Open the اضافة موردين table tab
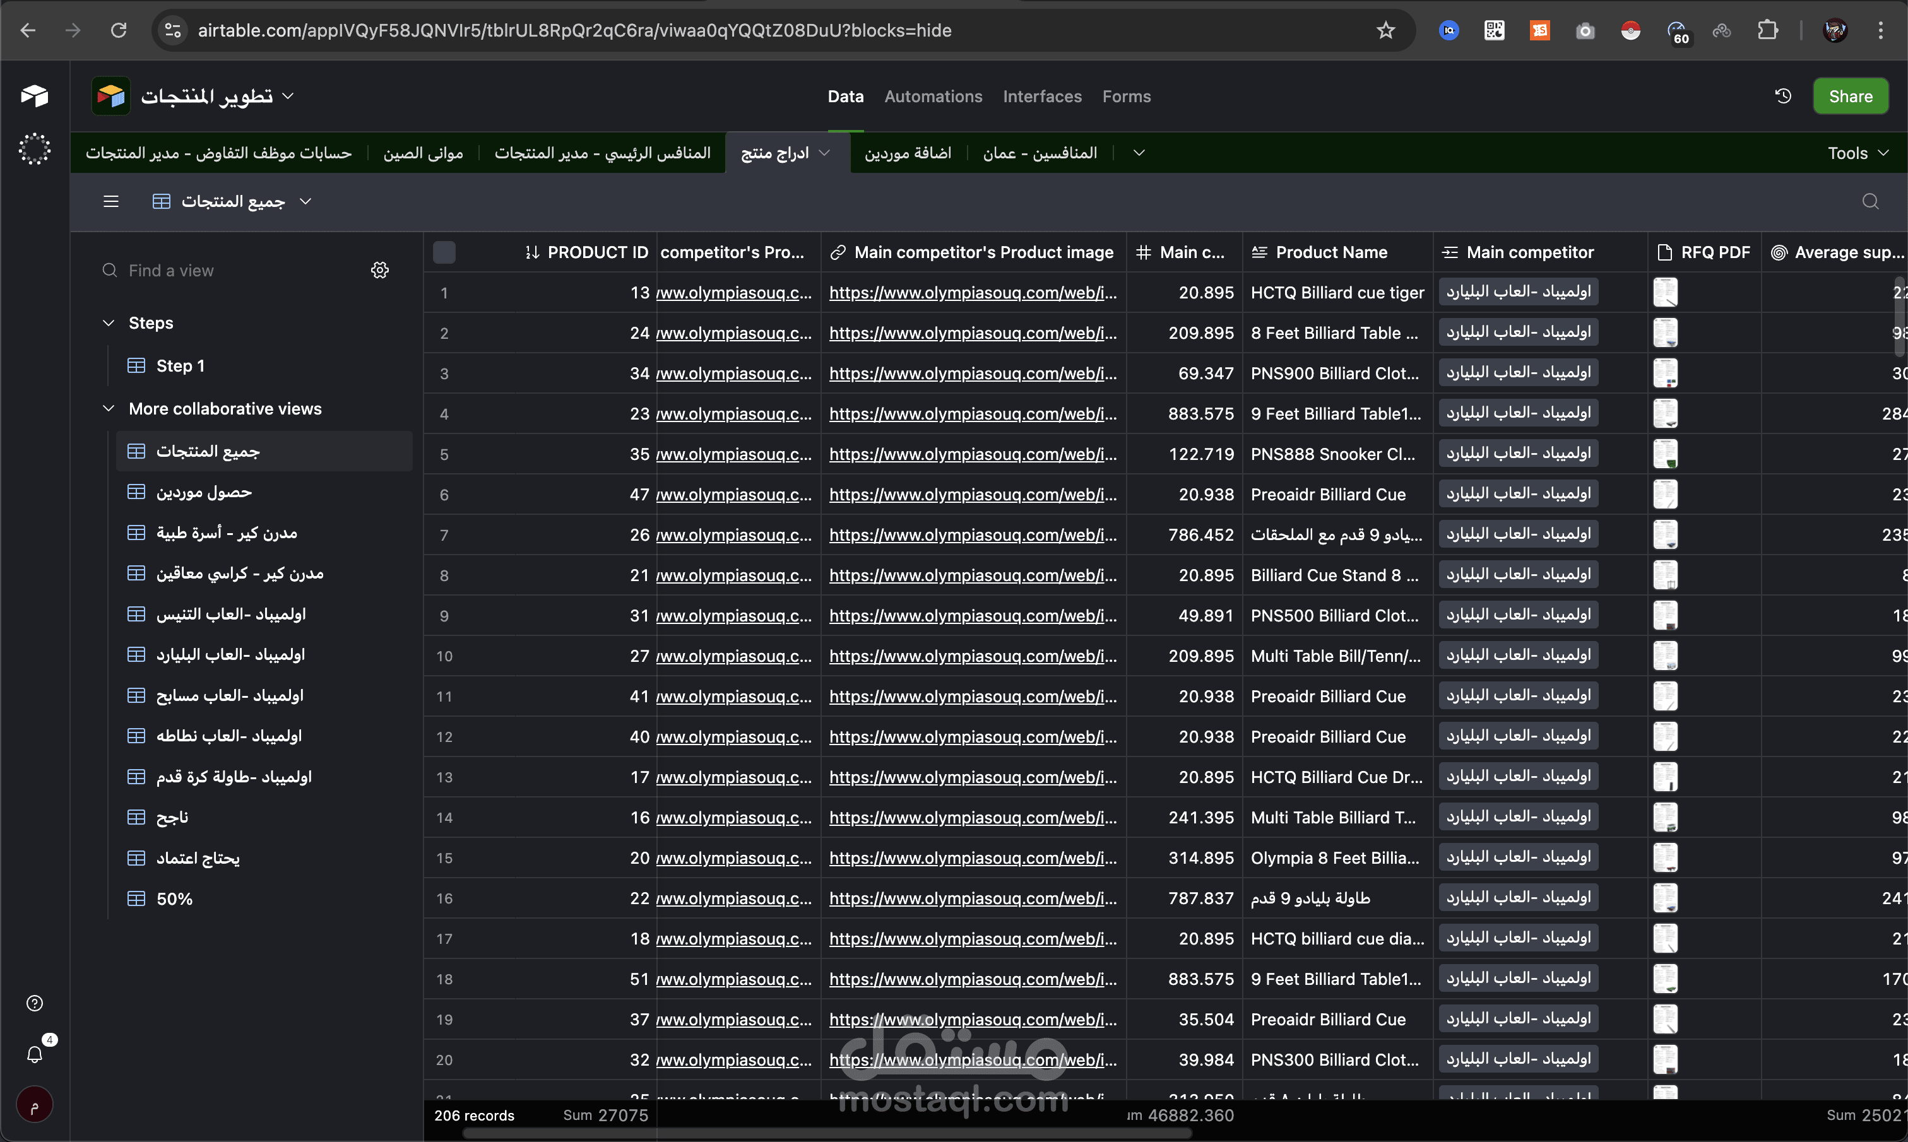Viewport: 1908px width, 1142px height. (x=908, y=153)
